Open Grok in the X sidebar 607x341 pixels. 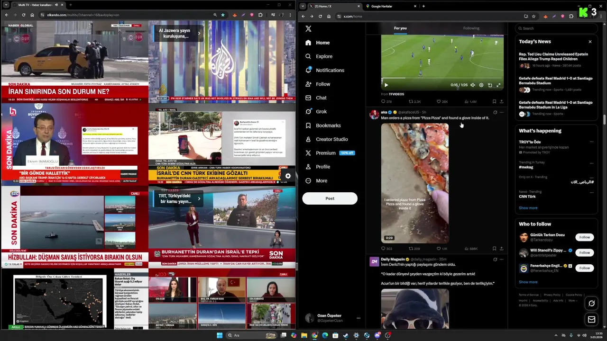tap(316, 111)
